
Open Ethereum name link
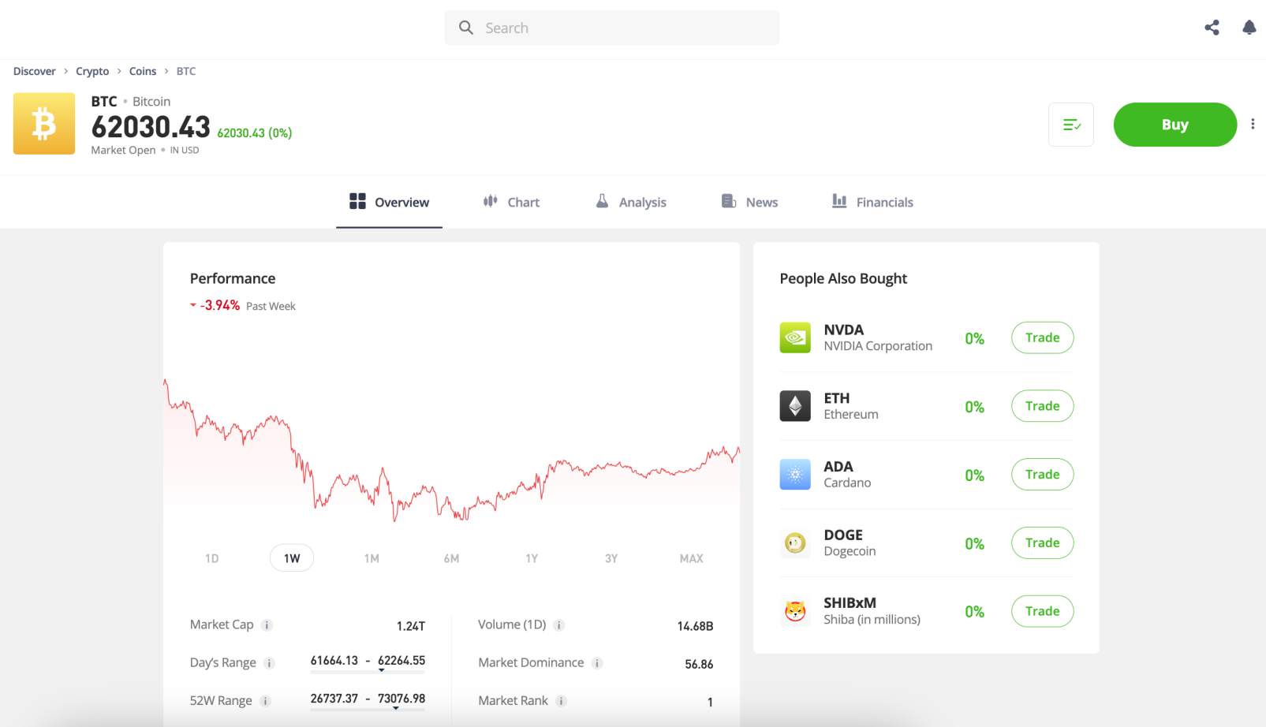click(851, 415)
